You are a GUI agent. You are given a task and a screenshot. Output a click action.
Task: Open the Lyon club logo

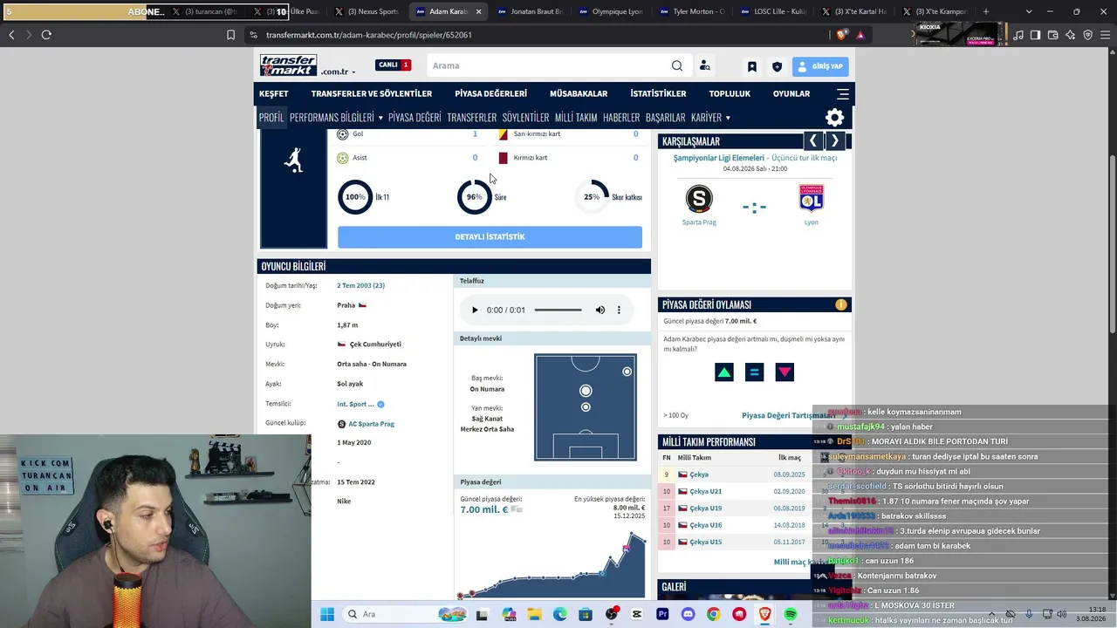(812, 198)
